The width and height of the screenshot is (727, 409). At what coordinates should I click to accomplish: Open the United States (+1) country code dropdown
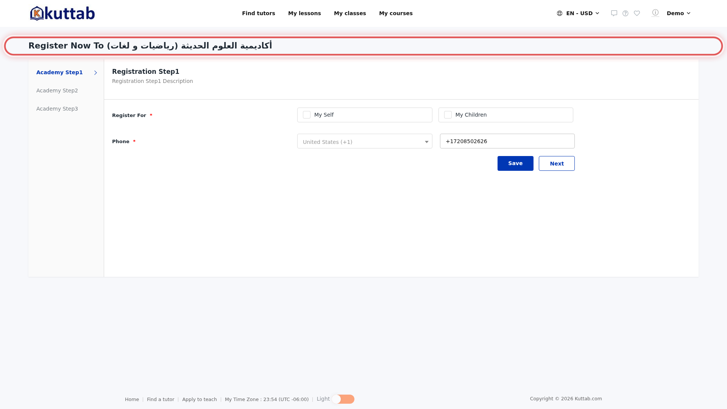[365, 141]
